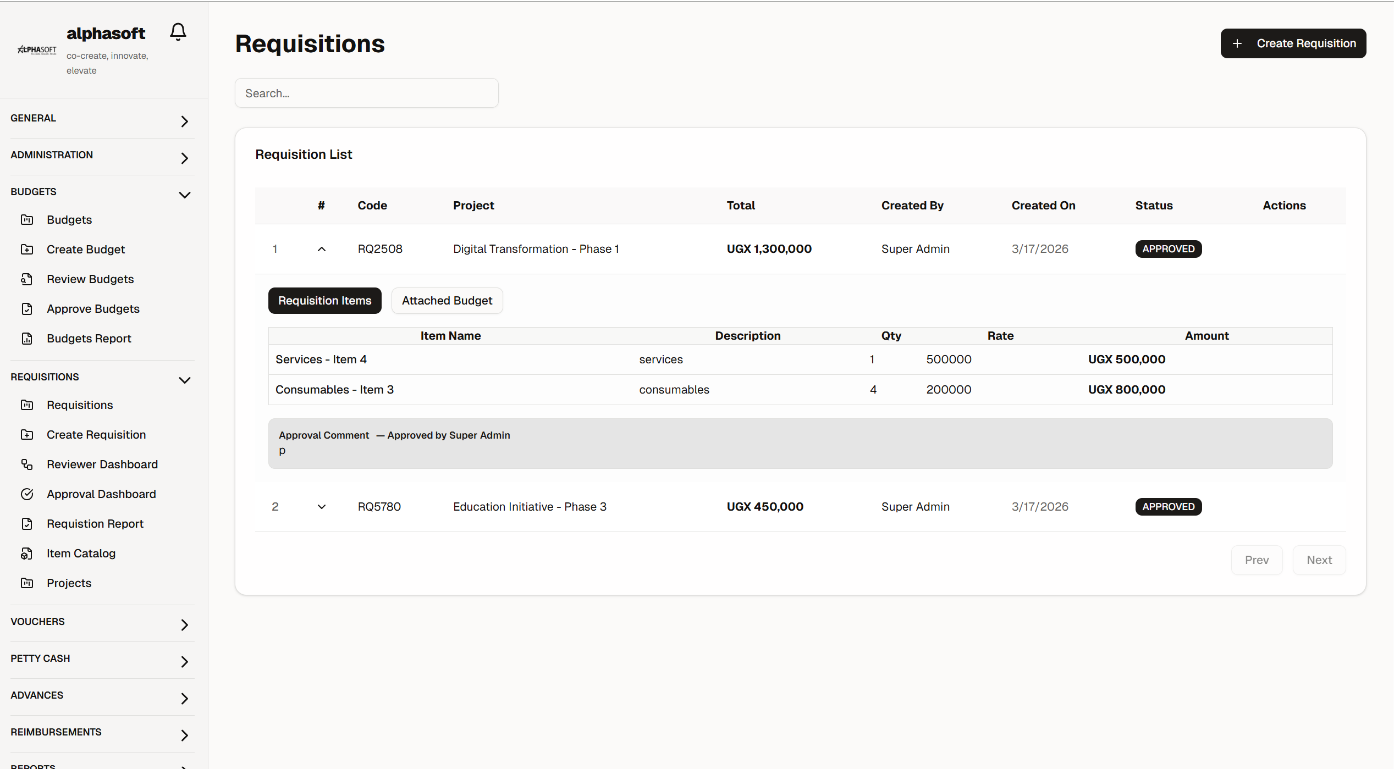Screen dimensions: 1394x769
Task: Select the Requisition Items tab
Action: click(x=324, y=301)
